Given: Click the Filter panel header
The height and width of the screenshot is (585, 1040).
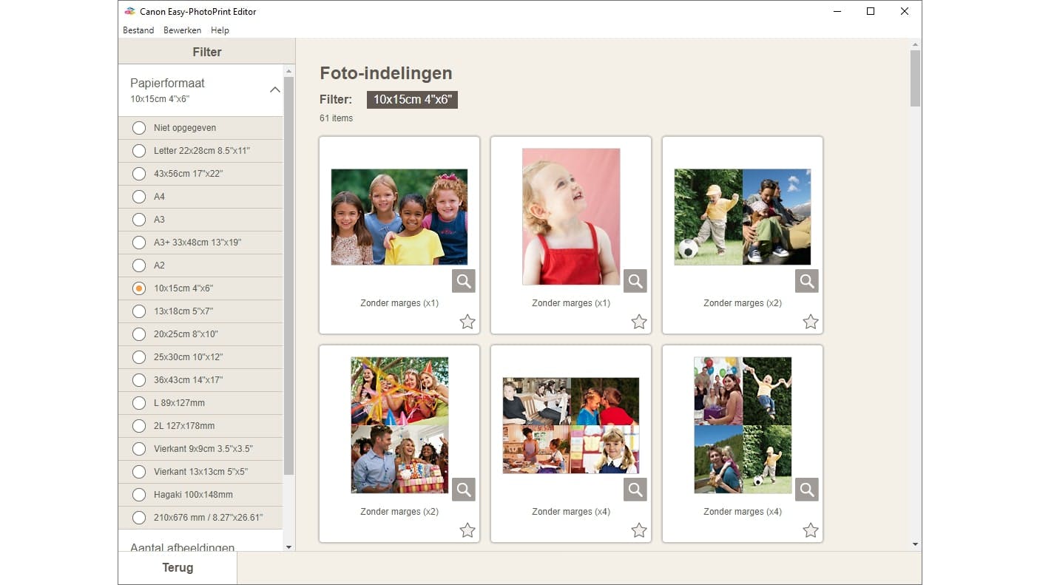Looking at the screenshot, I should click(206, 52).
